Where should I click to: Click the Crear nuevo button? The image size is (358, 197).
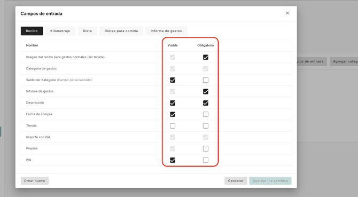[35, 181]
